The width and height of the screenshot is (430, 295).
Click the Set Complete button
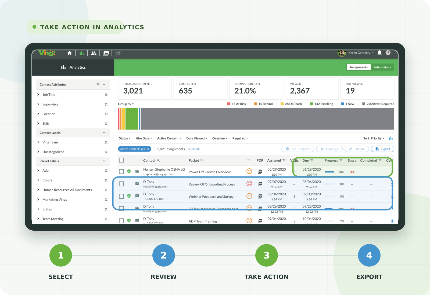click(298, 149)
